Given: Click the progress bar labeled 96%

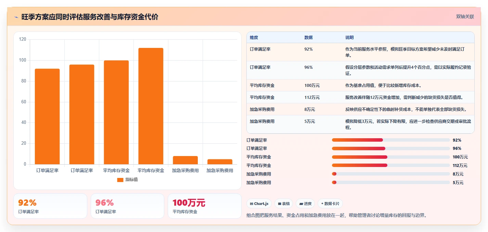Looking at the screenshot, I should [x=391, y=149].
